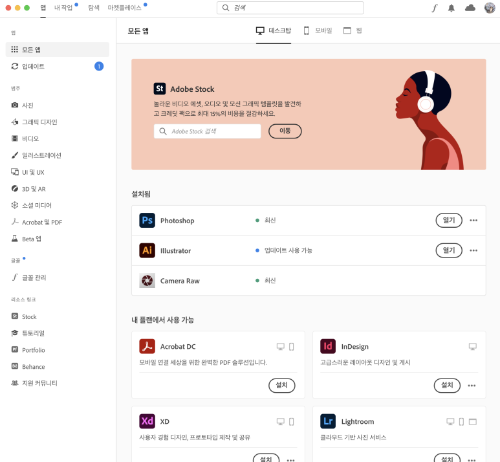Viewport: 500px width, 462px height.
Task: Click the 이동 button
Action: (285, 131)
